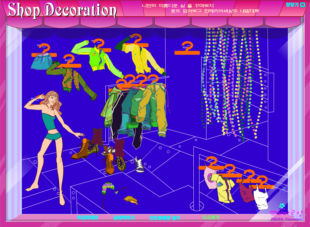Select 인트로배경 넣기 background option
The width and height of the screenshot is (310, 227).
click(x=165, y=218)
